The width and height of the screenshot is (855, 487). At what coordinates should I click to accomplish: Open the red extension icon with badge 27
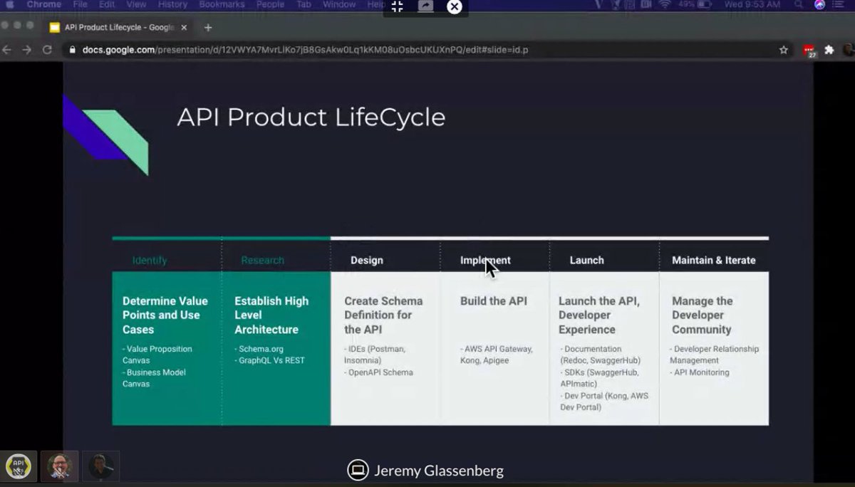[809, 51]
